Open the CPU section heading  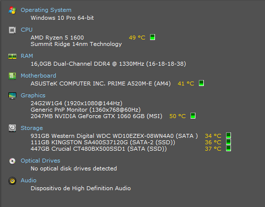pos(27,30)
